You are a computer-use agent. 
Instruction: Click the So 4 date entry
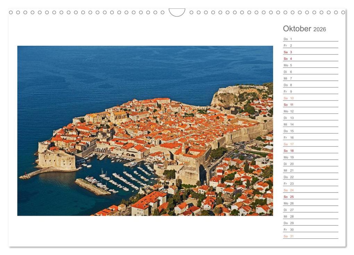tap(310, 59)
